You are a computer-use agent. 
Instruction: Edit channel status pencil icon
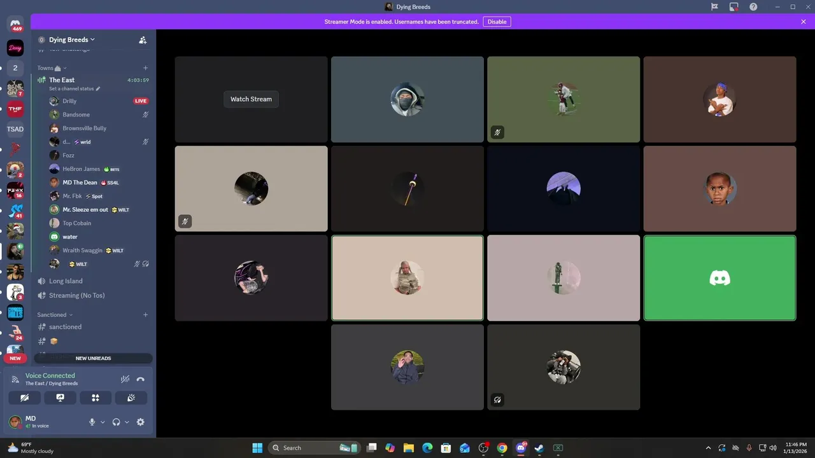(x=98, y=89)
